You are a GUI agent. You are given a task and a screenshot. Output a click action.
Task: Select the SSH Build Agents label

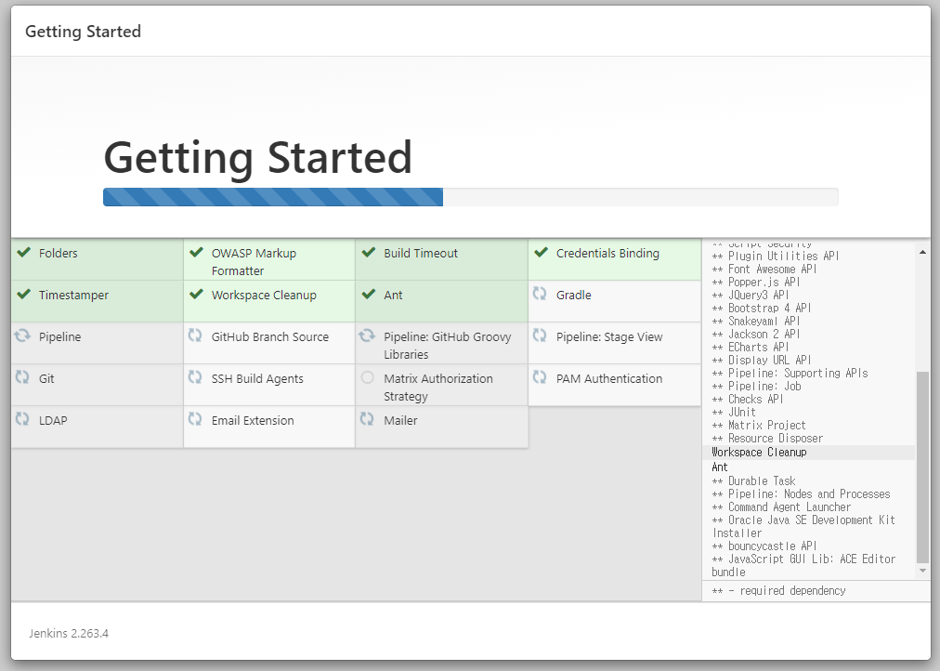pyautogui.click(x=258, y=379)
